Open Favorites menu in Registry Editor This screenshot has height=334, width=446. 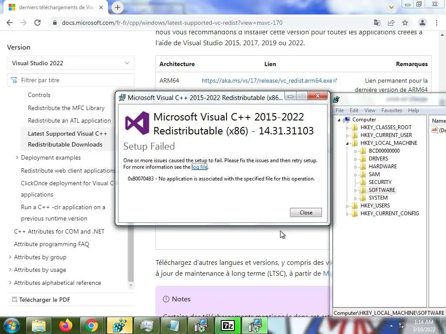392,110
